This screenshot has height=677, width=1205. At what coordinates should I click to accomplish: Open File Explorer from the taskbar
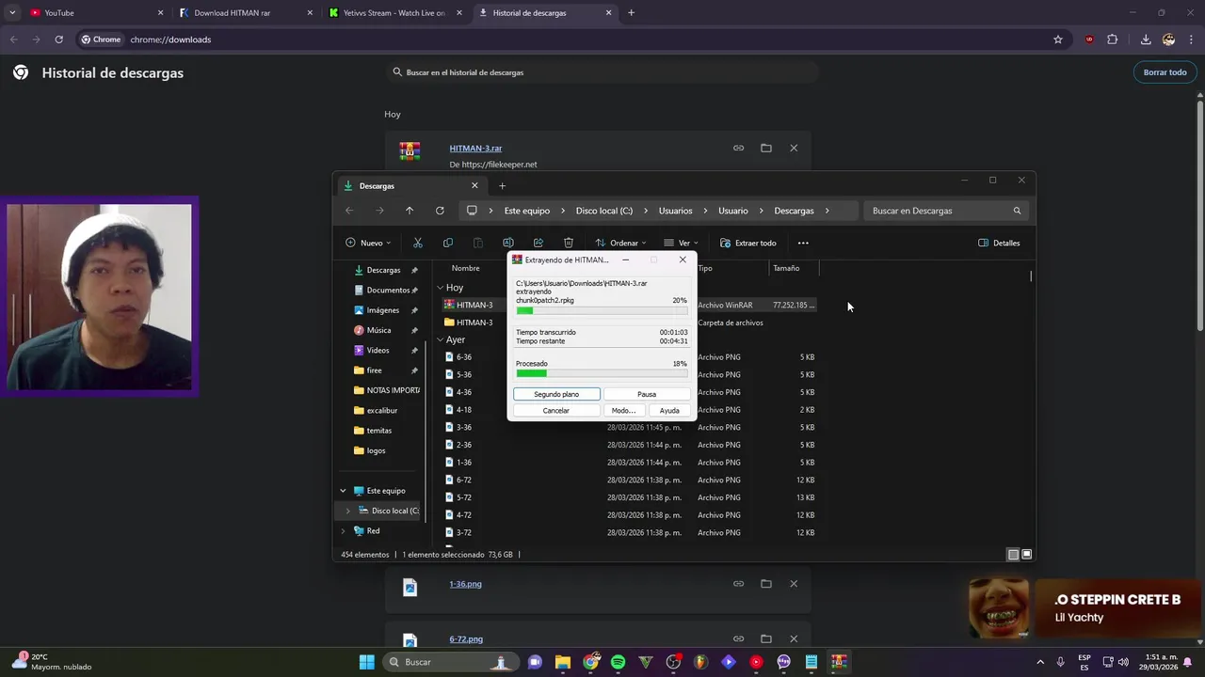point(563,662)
